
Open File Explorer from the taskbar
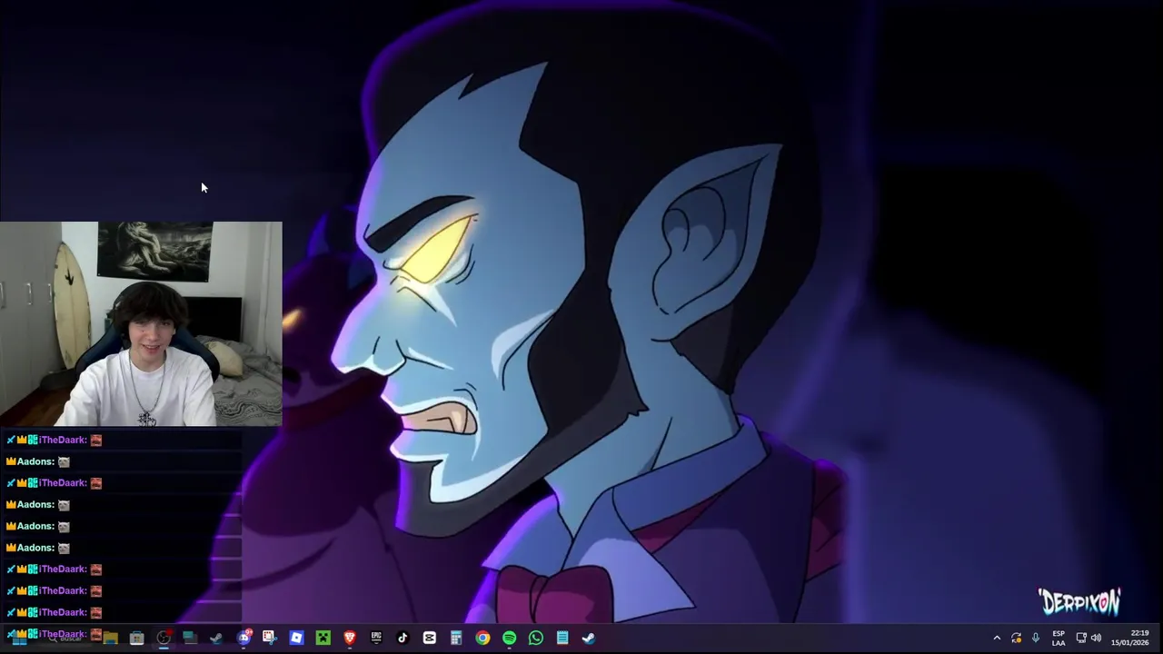coord(110,638)
